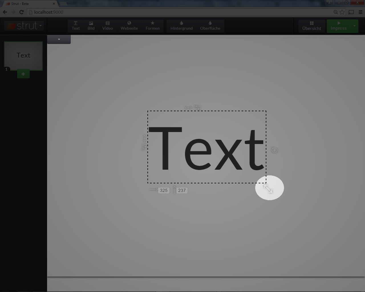The image size is (365, 292).
Task: Click the X position field showing 325
Action: coord(163,190)
